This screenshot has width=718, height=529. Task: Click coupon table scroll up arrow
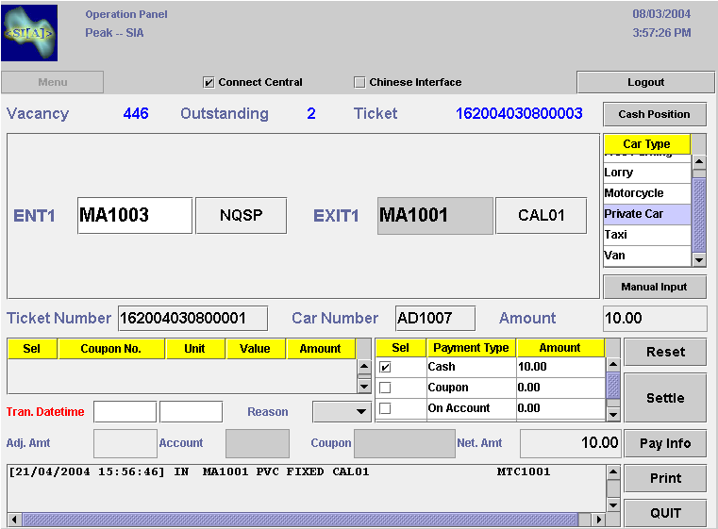tap(364, 368)
